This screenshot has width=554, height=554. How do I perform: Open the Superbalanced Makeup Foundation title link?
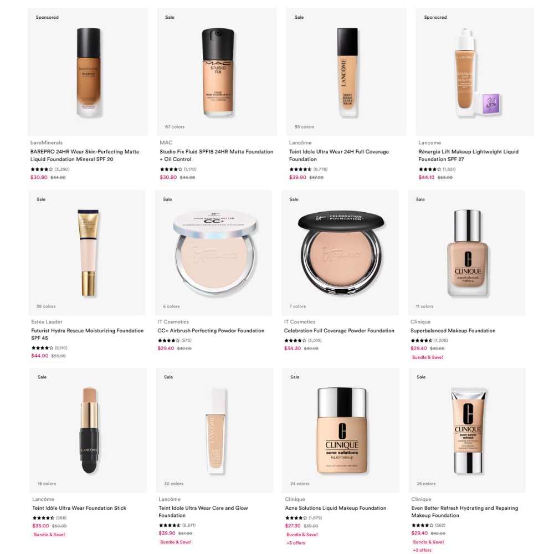453,331
